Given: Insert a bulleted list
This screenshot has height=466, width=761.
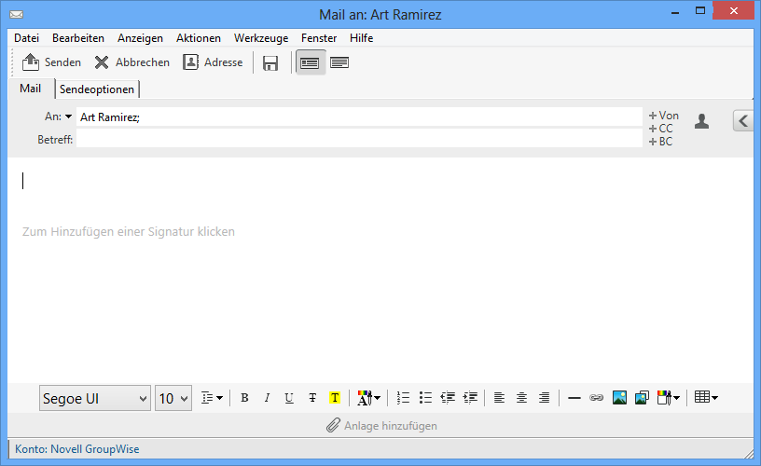Looking at the screenshot, I should point(425,398).
